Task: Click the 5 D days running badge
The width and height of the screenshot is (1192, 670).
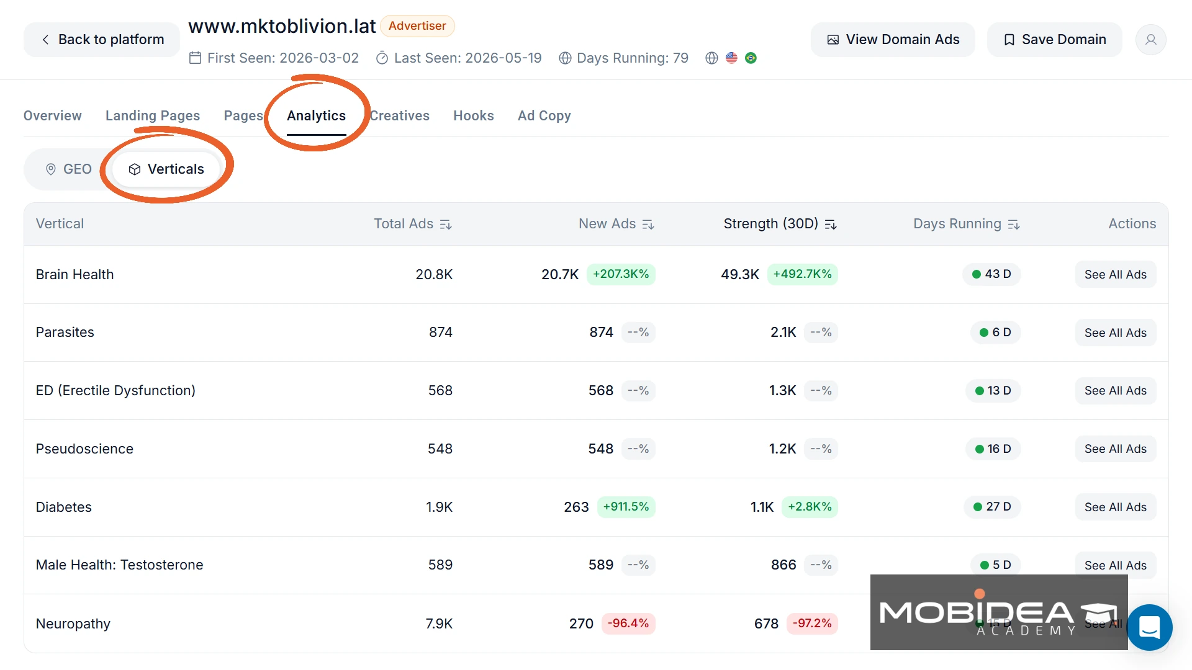Action: tap(995, 565)
